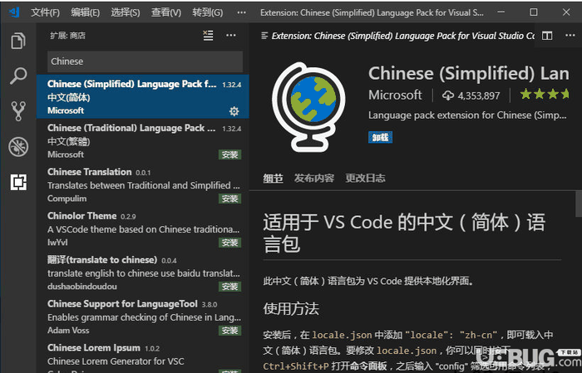Viewport: 582px width, 373px height.
Task: Open the Extensions view in activity bar
Action: (18, 182)
